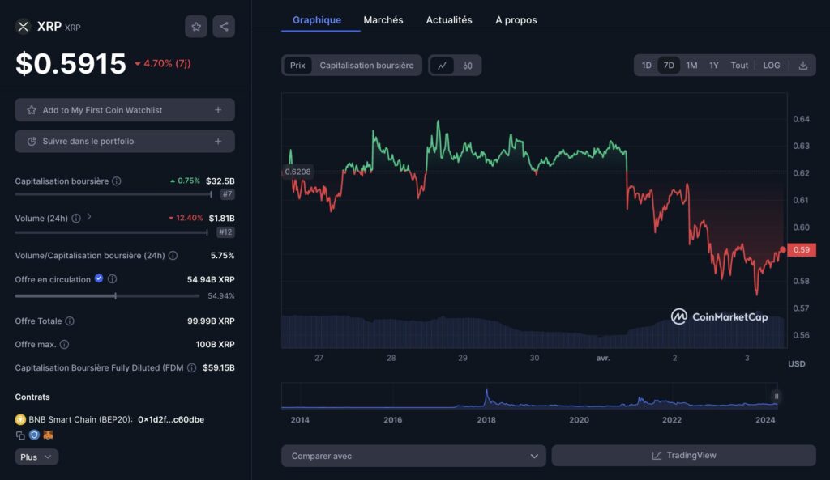Click plus icon on Suivre dans le portfolio
830x480 pixels.
[218, 141]
